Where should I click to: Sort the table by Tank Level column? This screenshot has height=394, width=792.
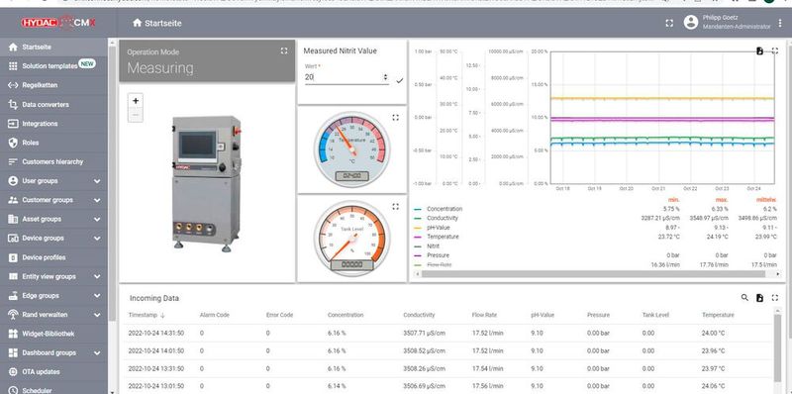[x=655, y=315]
